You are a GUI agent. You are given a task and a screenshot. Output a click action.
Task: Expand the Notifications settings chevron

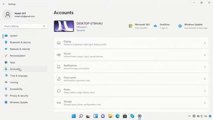pos(205,67)
